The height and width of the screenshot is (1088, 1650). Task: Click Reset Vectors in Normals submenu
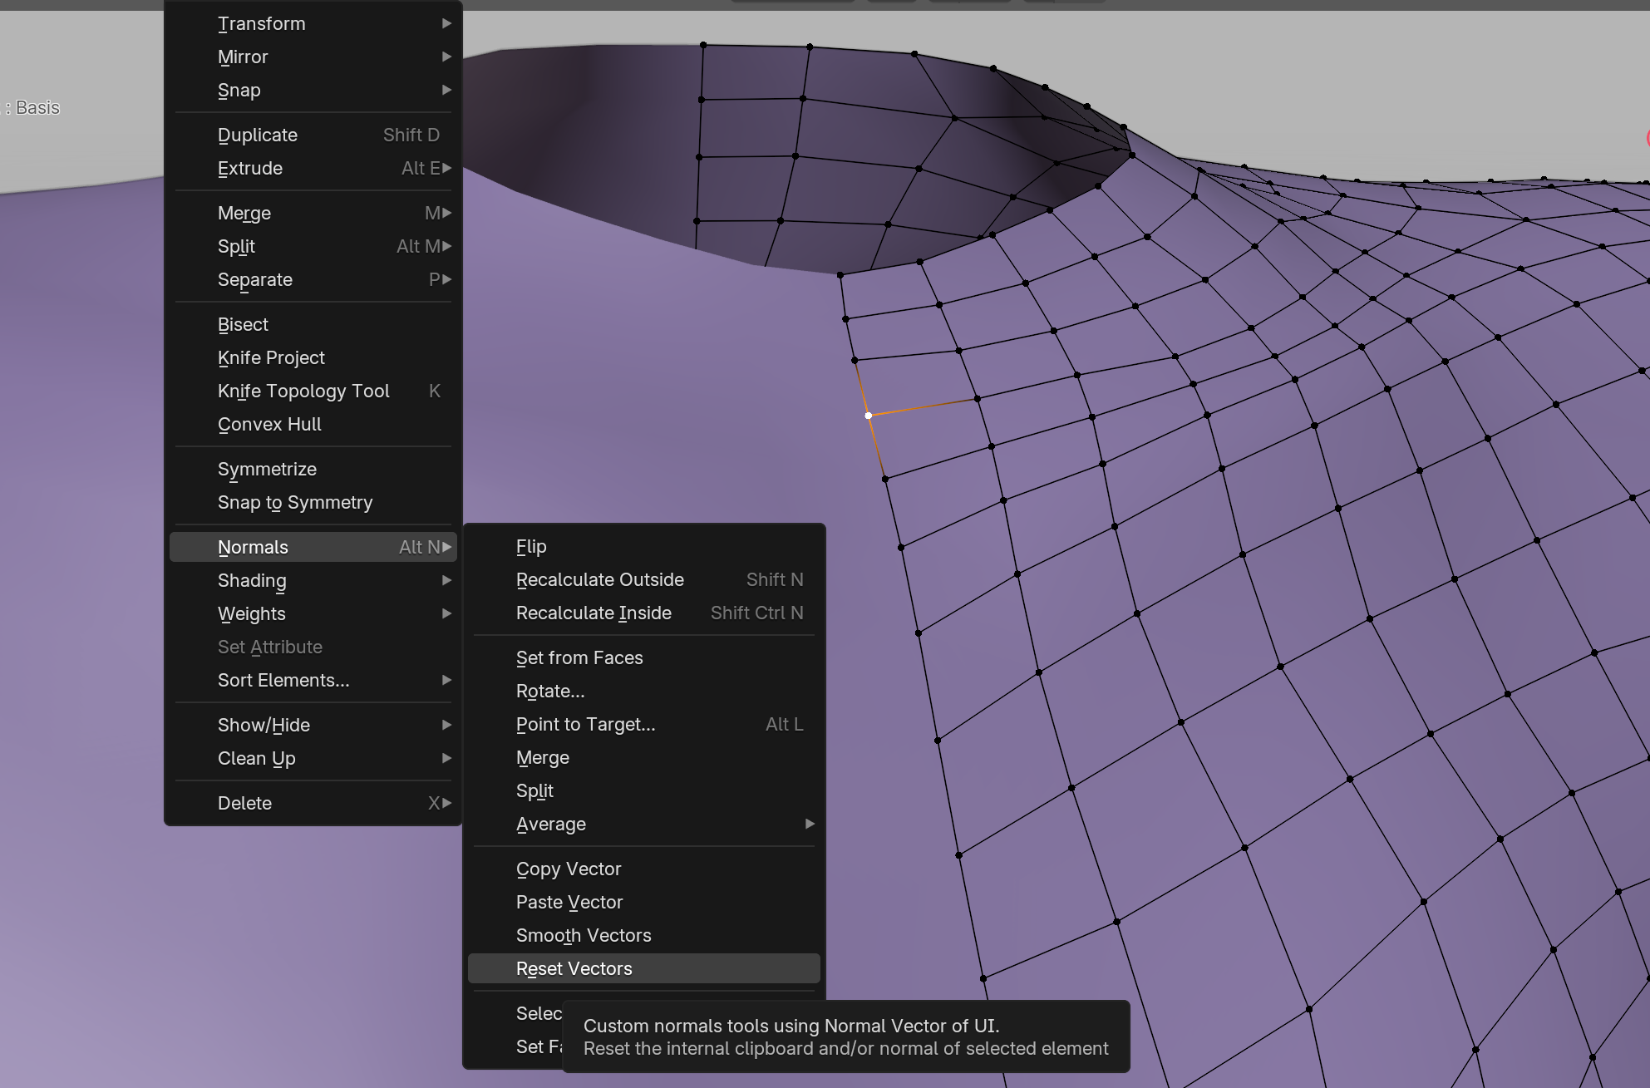tap(574, 968)
